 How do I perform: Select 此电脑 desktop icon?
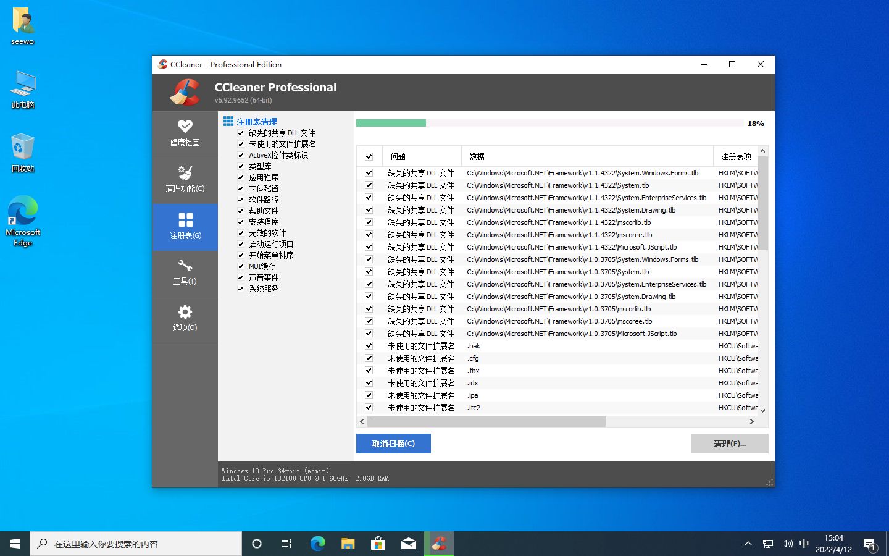[x=23, y=90]
